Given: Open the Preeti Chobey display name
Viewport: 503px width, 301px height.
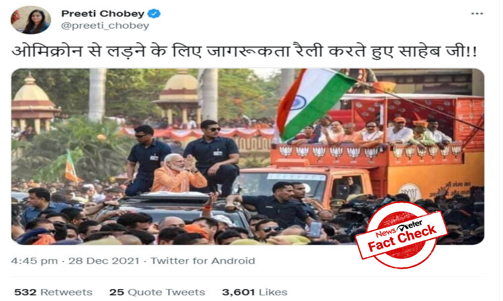Looking at the screenshot, I should point(103,14).
